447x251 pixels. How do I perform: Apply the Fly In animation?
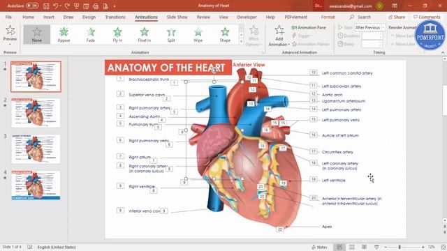[117, 34]
